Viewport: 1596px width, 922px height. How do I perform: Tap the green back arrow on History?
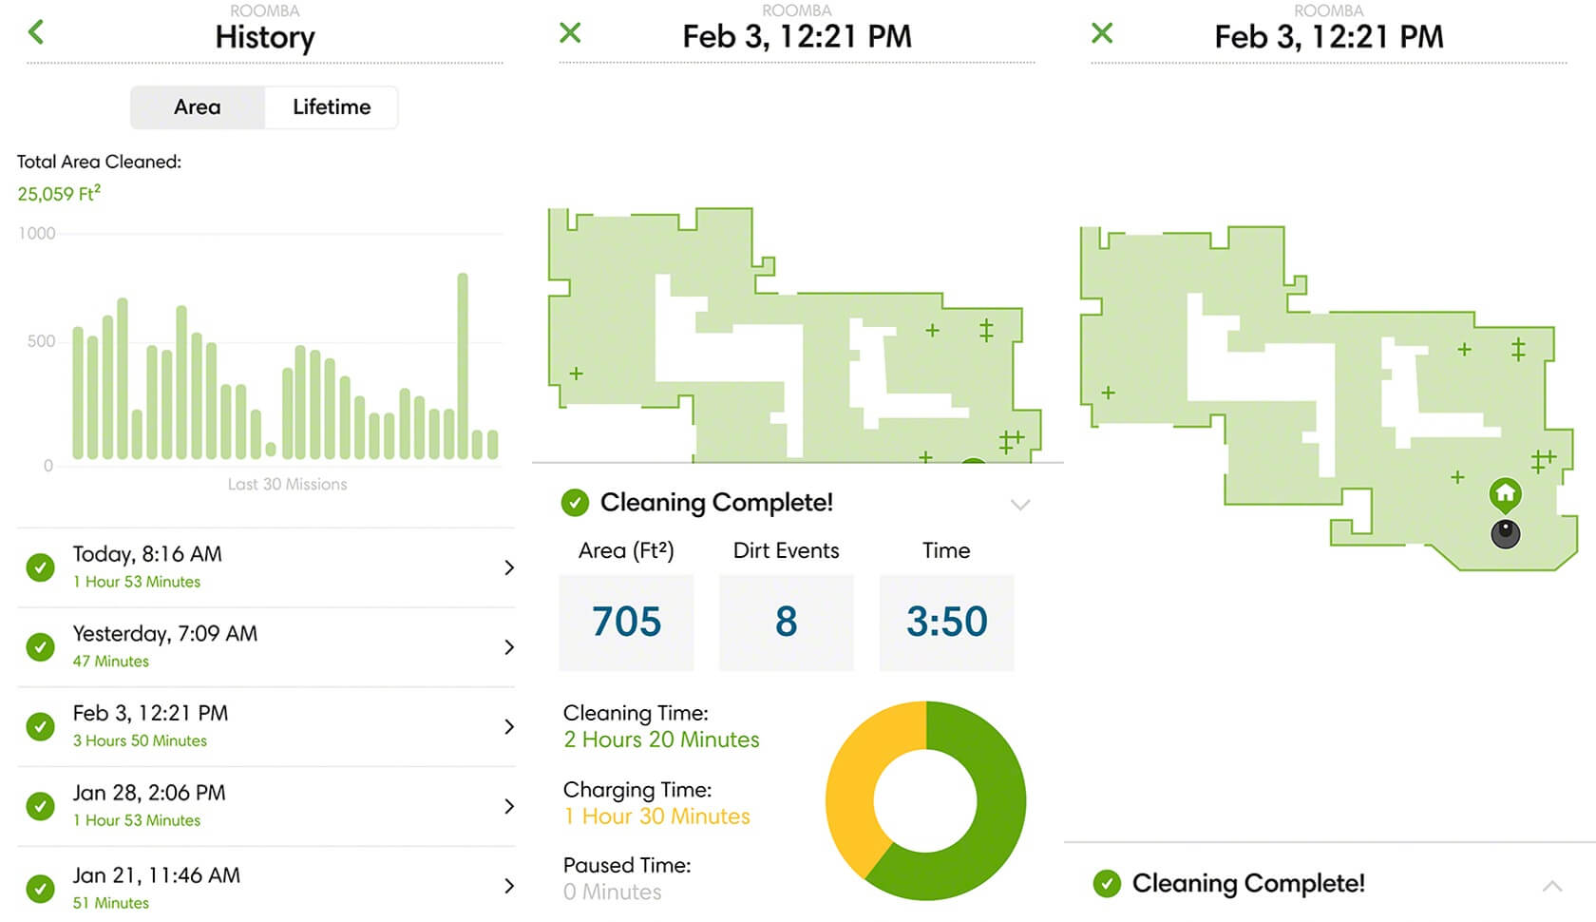click(36, 32)
